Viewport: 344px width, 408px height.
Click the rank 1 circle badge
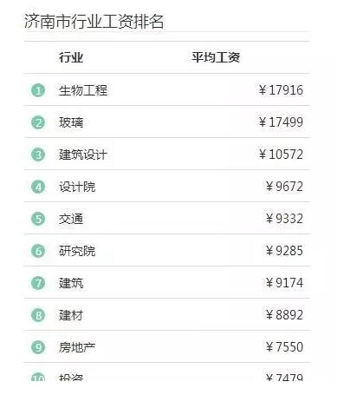point(38,90)
